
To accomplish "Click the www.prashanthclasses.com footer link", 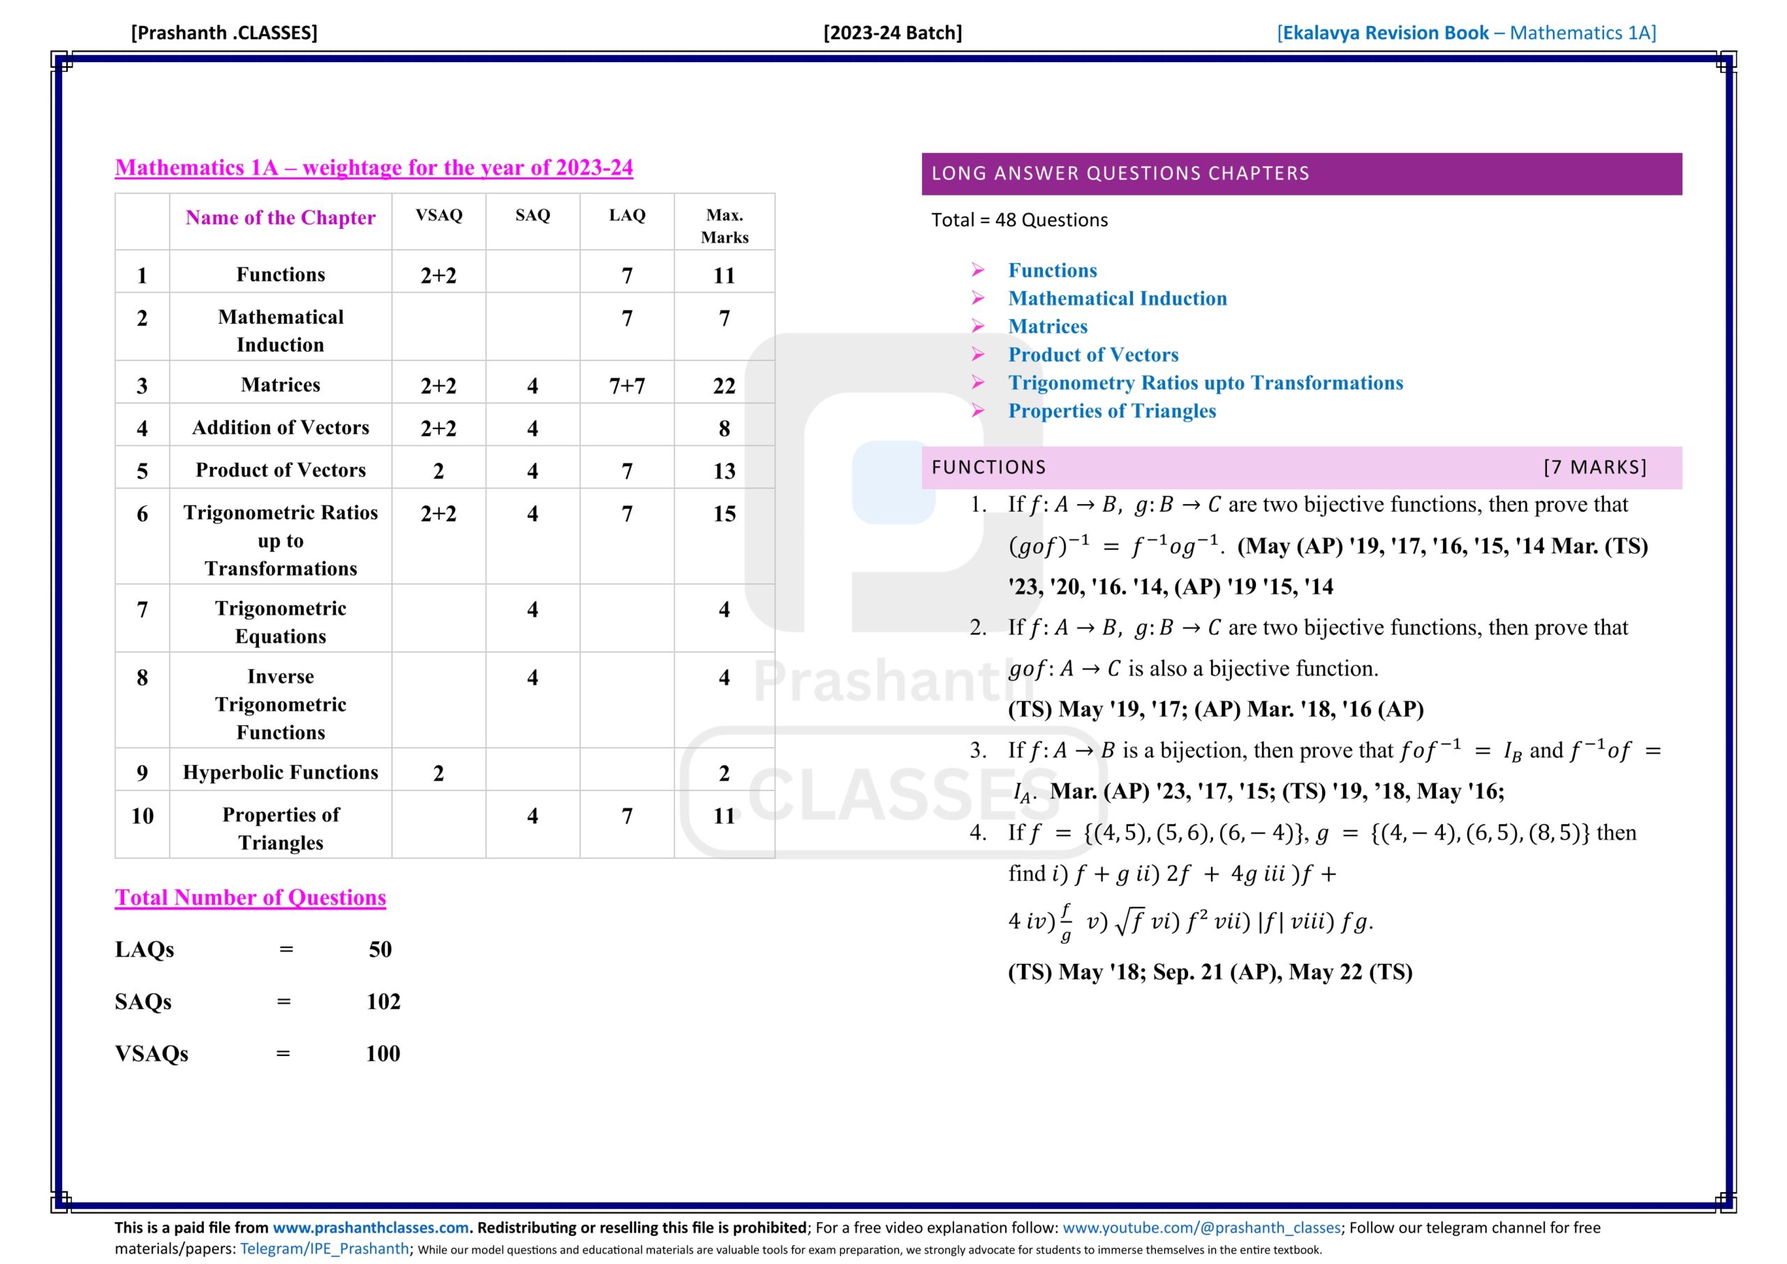I will [371, 1228].
